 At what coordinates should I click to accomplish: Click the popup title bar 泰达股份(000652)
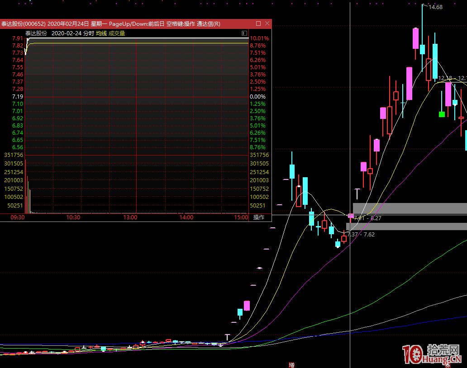pyautogui.click(x=24, y=24)
